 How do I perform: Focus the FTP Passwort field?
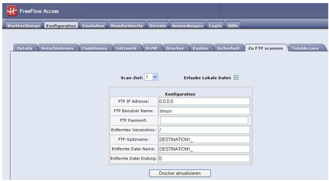(x=204, y=121)
